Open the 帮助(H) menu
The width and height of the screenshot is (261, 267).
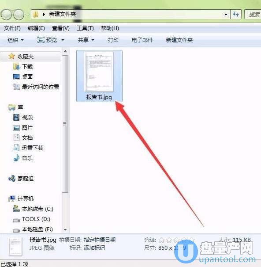110,28
